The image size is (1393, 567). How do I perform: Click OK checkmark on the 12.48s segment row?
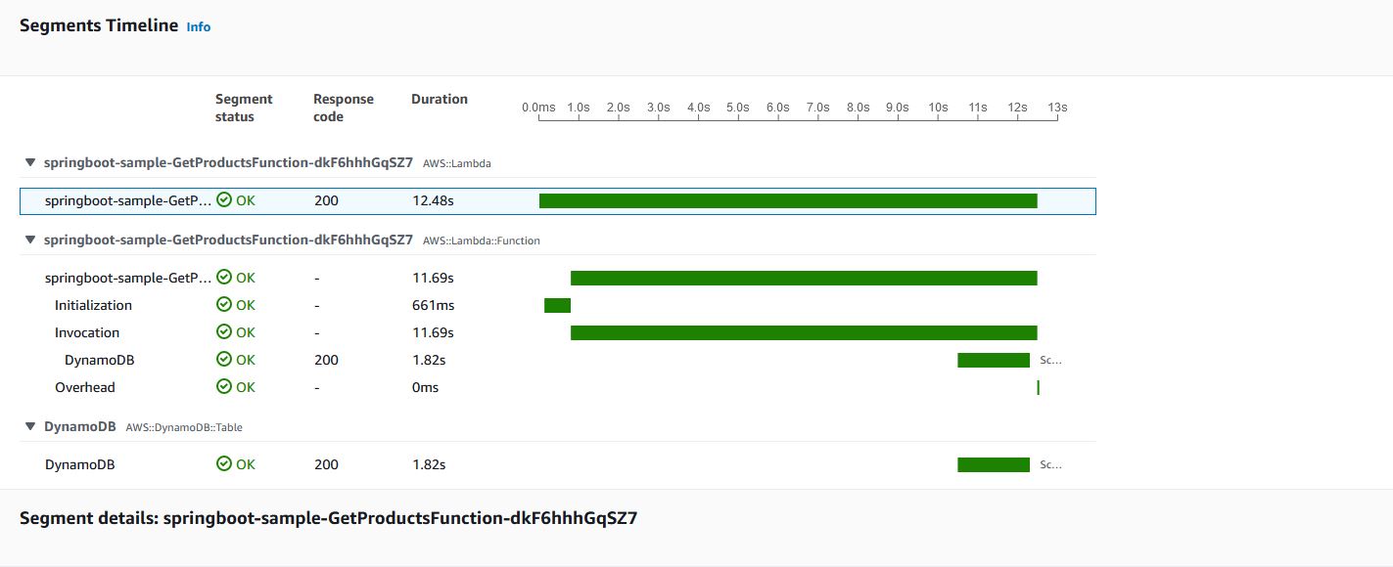point(224,200)
